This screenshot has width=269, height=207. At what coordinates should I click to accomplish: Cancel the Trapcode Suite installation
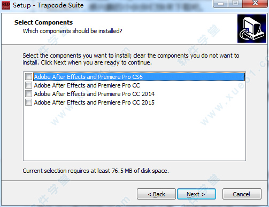point(242,194)
